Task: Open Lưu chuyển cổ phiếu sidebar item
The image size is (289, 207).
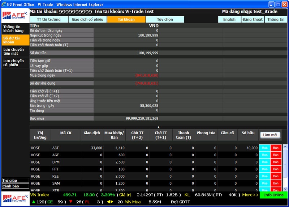Action: pos(15,63)
